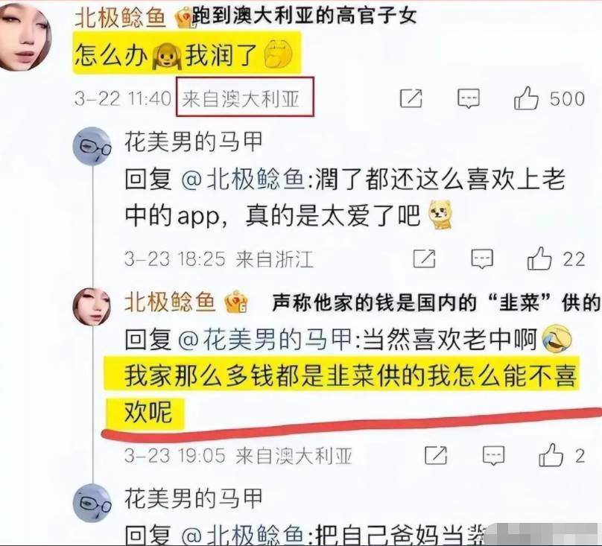Like the 花美男的马甲 reply with 22 likes
This screenshot has width=602, height=546.
point(539,258)
